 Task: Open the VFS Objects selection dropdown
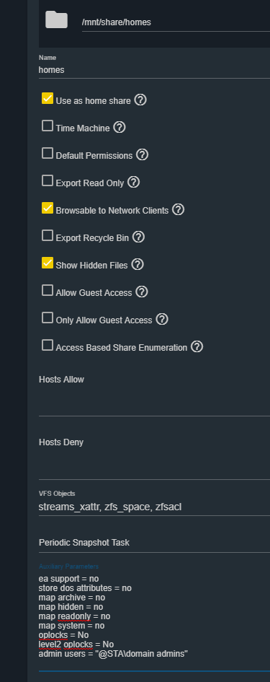(x=154, y=507)
